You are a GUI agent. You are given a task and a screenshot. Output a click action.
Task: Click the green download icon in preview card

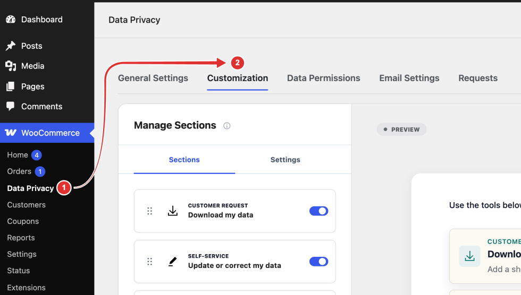469,256
